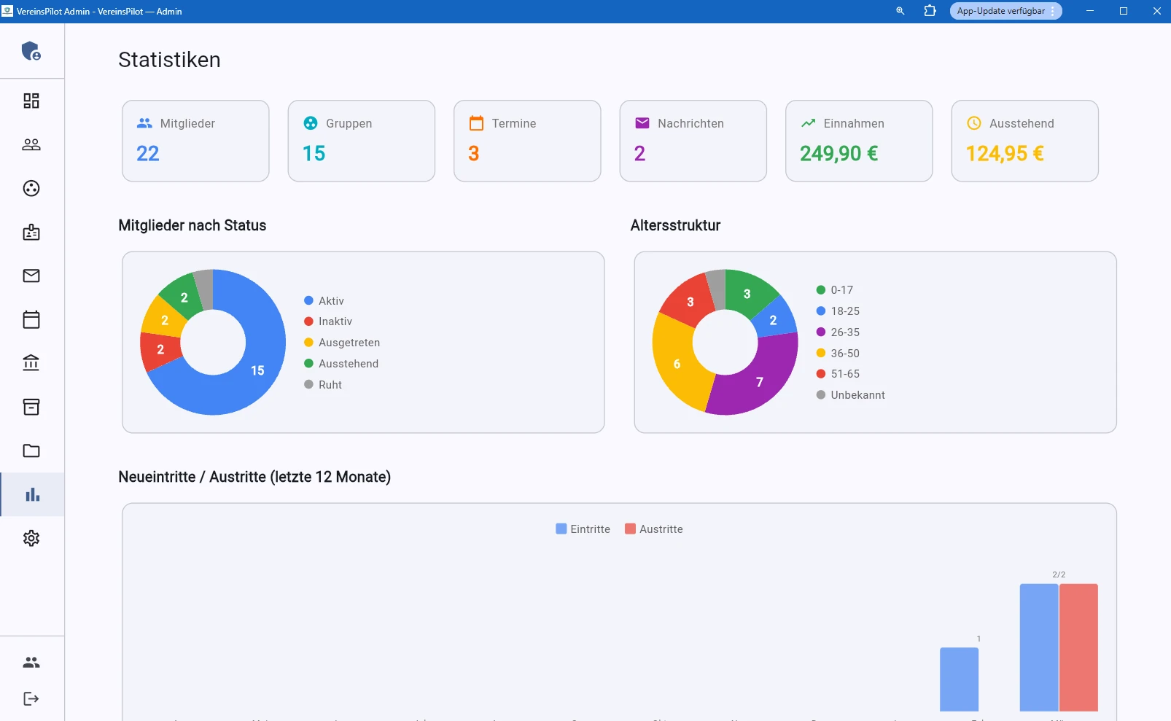Toggle the Aktiv legend entry
Image resolution: width=1171 pixels, height=721 pixels.
[x=324, y=300]
